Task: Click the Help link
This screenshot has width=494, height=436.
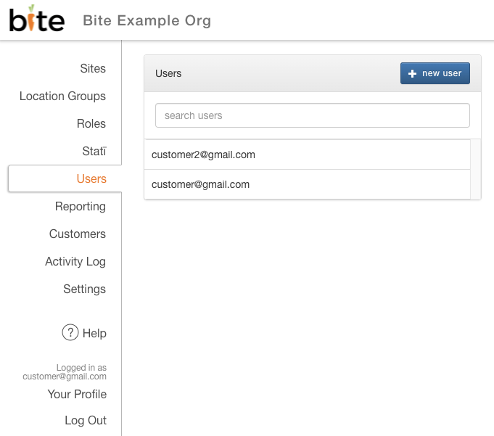Action: [94, 333]
